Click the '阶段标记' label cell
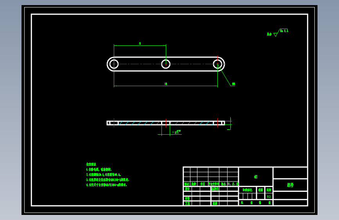 point(248,190)
